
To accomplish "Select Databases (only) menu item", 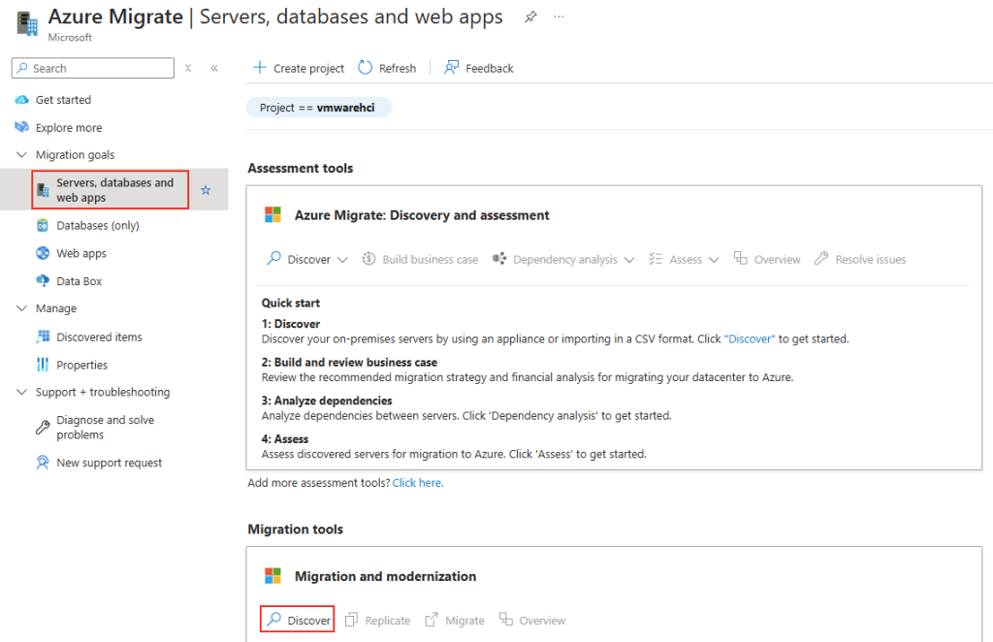I will tap(98, 225).
